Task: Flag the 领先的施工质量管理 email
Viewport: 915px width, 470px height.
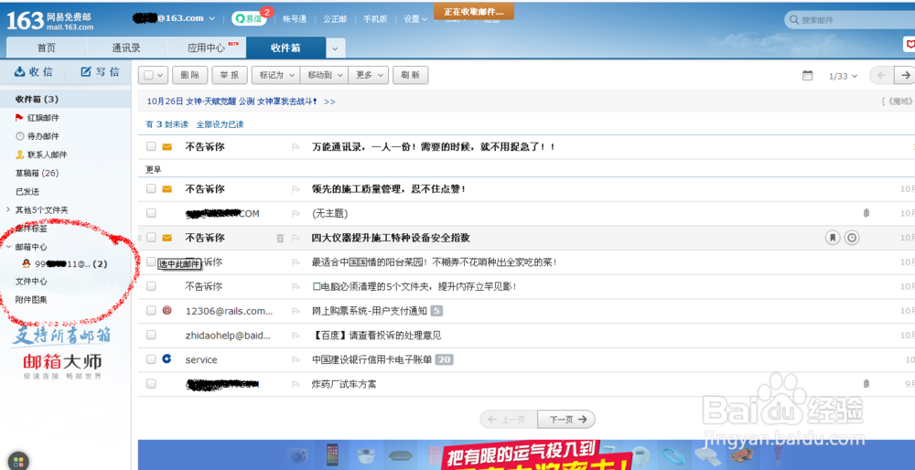Action: [x=296, y=189]
